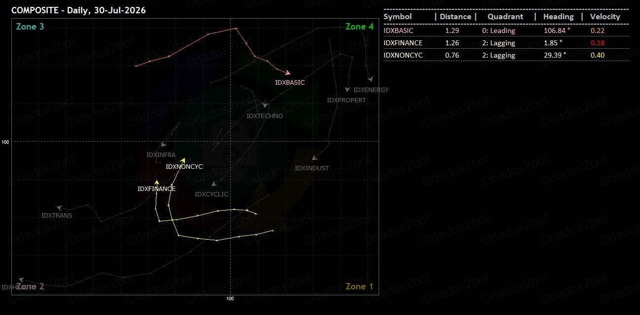Click the Heading column header

(559, 17)
